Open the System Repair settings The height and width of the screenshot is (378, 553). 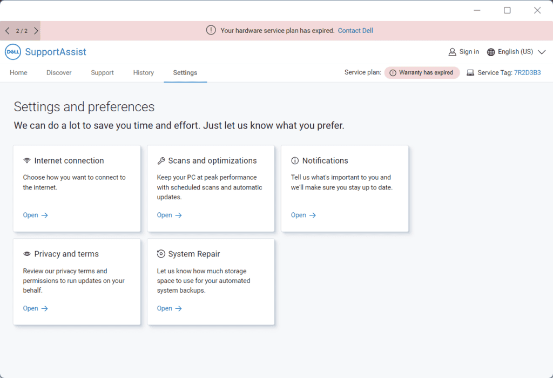tap(170, 308)
